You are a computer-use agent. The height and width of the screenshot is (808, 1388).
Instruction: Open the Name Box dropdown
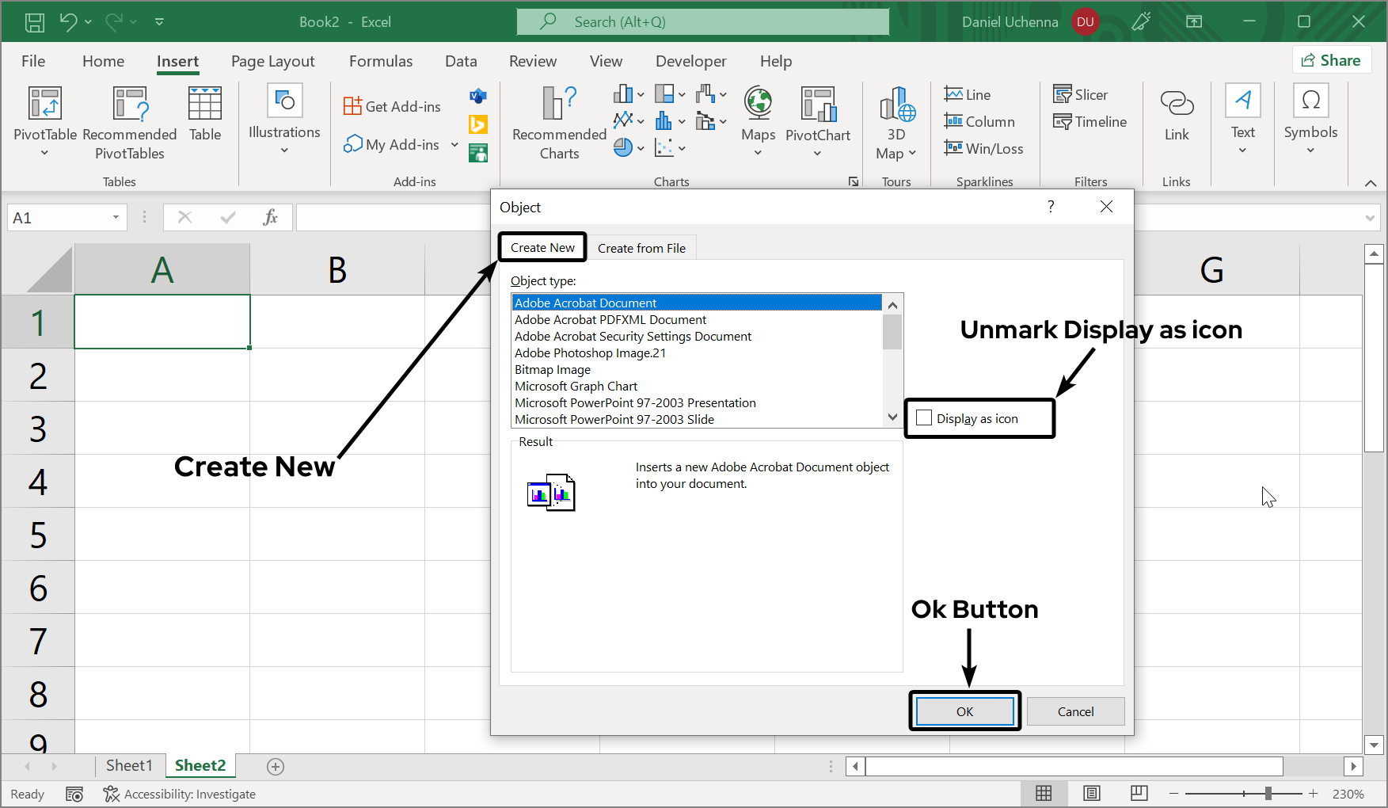(x=114, y=217)
